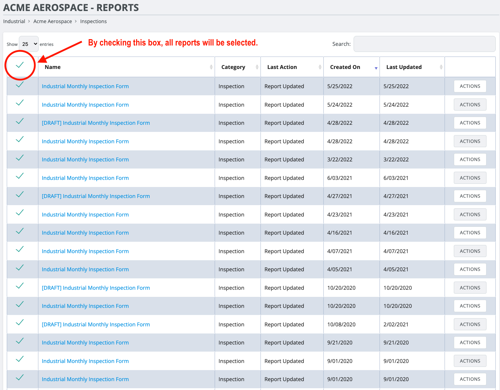Click Report Updated in the 3/22/2022 row

284,160
